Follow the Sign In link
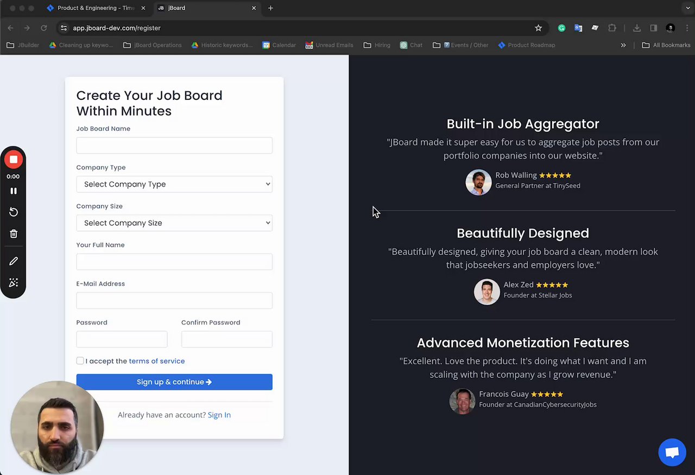 (x=219, y=415)
